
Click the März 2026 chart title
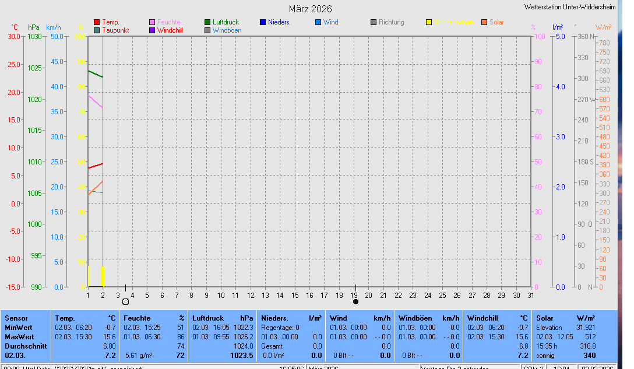click(x=311, y=9)
